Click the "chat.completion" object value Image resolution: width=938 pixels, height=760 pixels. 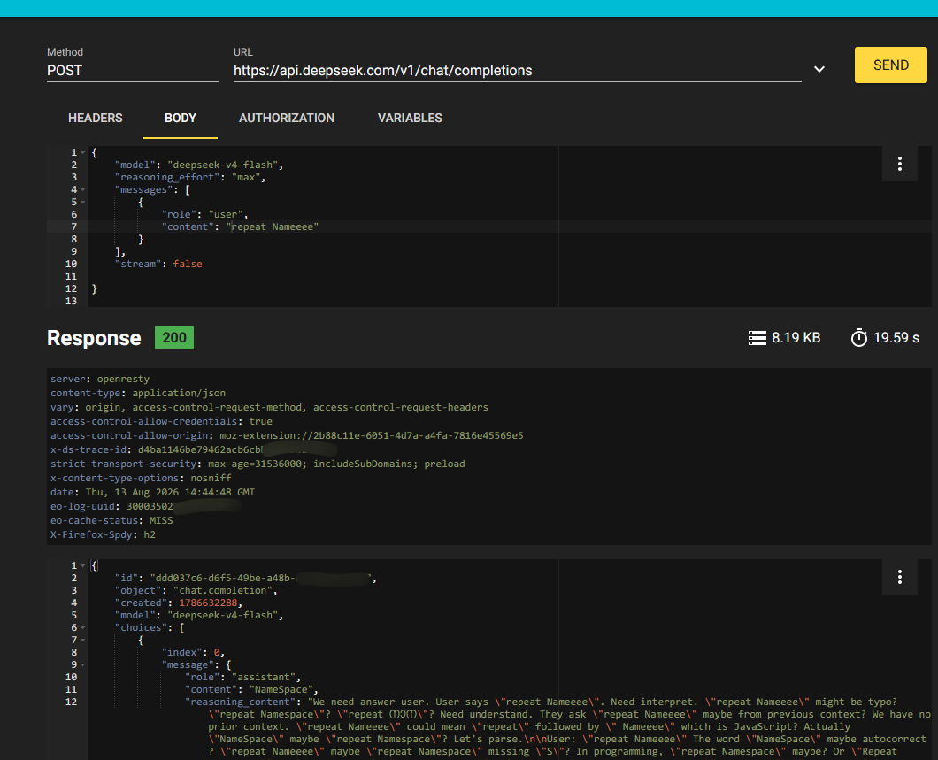(222, 591)
